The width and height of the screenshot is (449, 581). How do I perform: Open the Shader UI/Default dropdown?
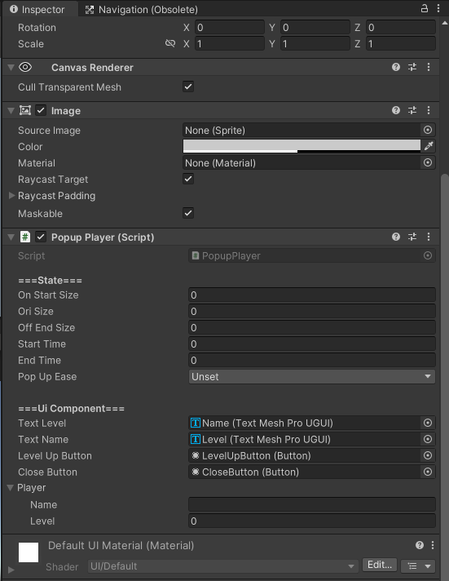point(222,566)
